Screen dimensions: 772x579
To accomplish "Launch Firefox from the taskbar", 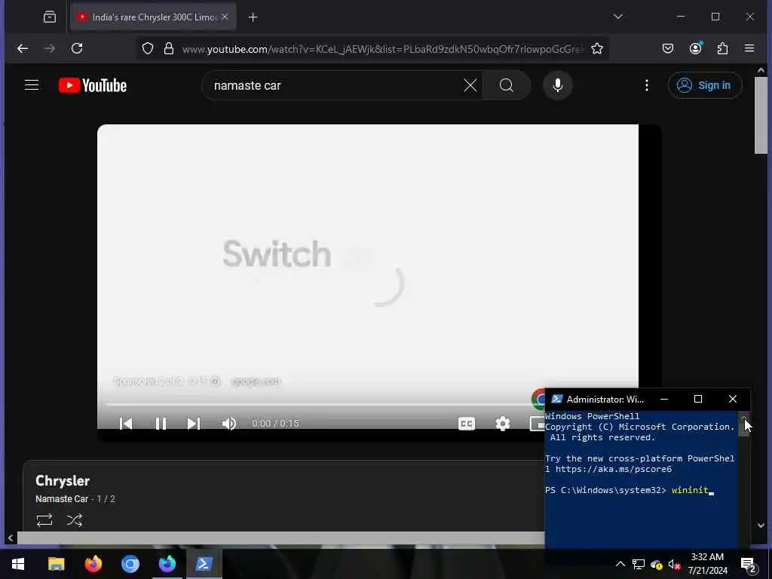I will point(93,564).
